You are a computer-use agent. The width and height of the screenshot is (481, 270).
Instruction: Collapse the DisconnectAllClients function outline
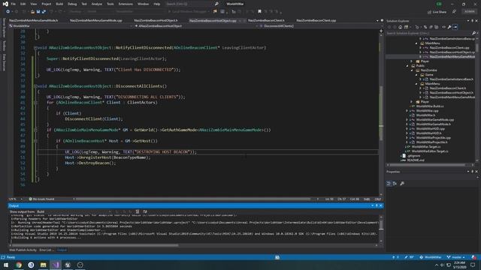point(35,86)
